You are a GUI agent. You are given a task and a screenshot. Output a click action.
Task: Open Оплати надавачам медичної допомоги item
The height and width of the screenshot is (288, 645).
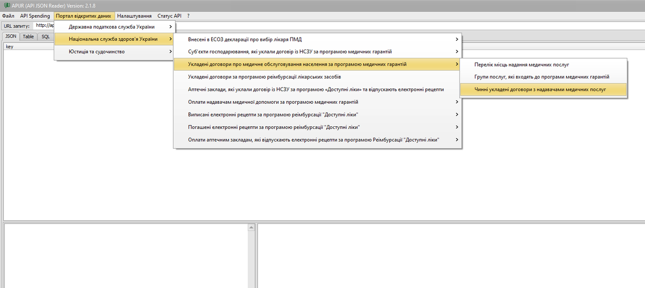click(317, 102)
